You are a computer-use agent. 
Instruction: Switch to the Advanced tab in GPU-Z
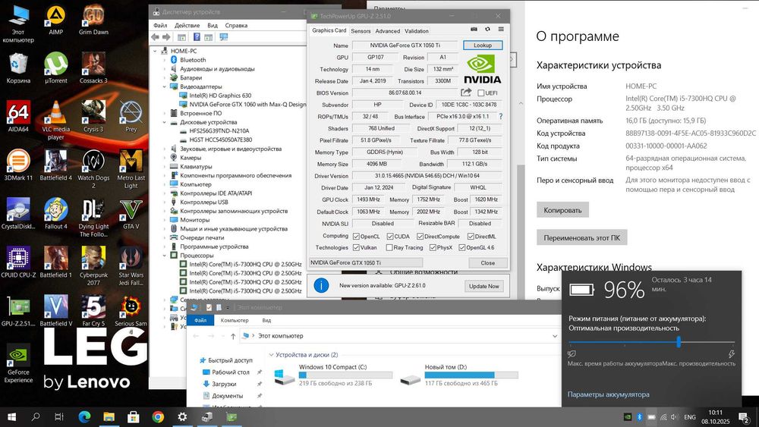388,31
